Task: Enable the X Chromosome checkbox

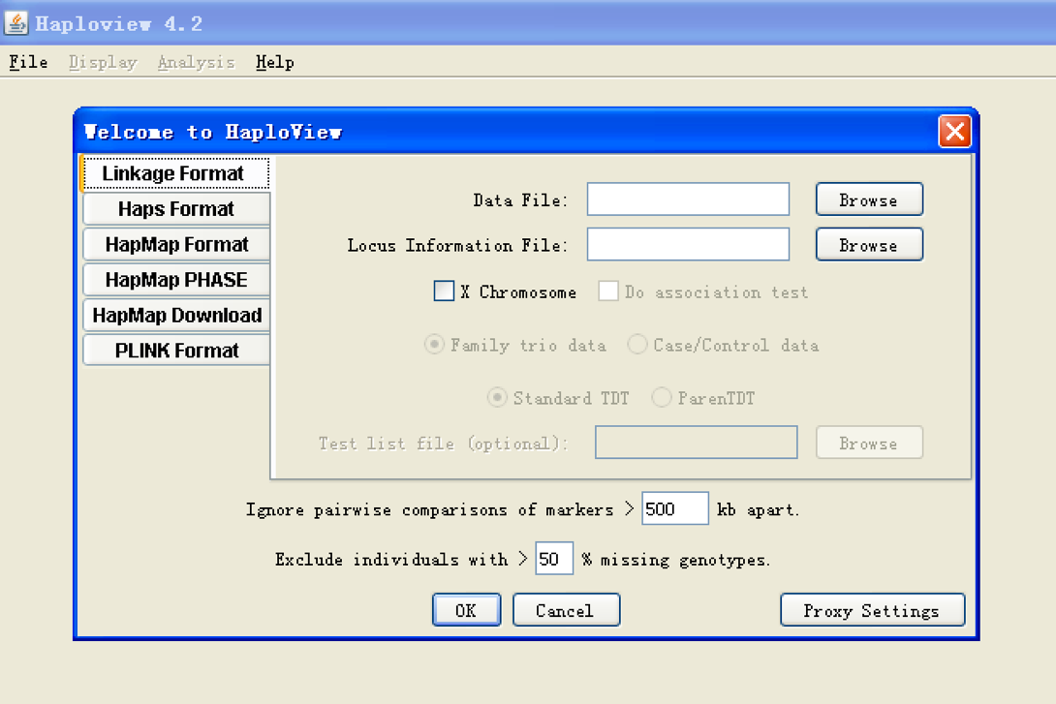Action: pos(444,291)
